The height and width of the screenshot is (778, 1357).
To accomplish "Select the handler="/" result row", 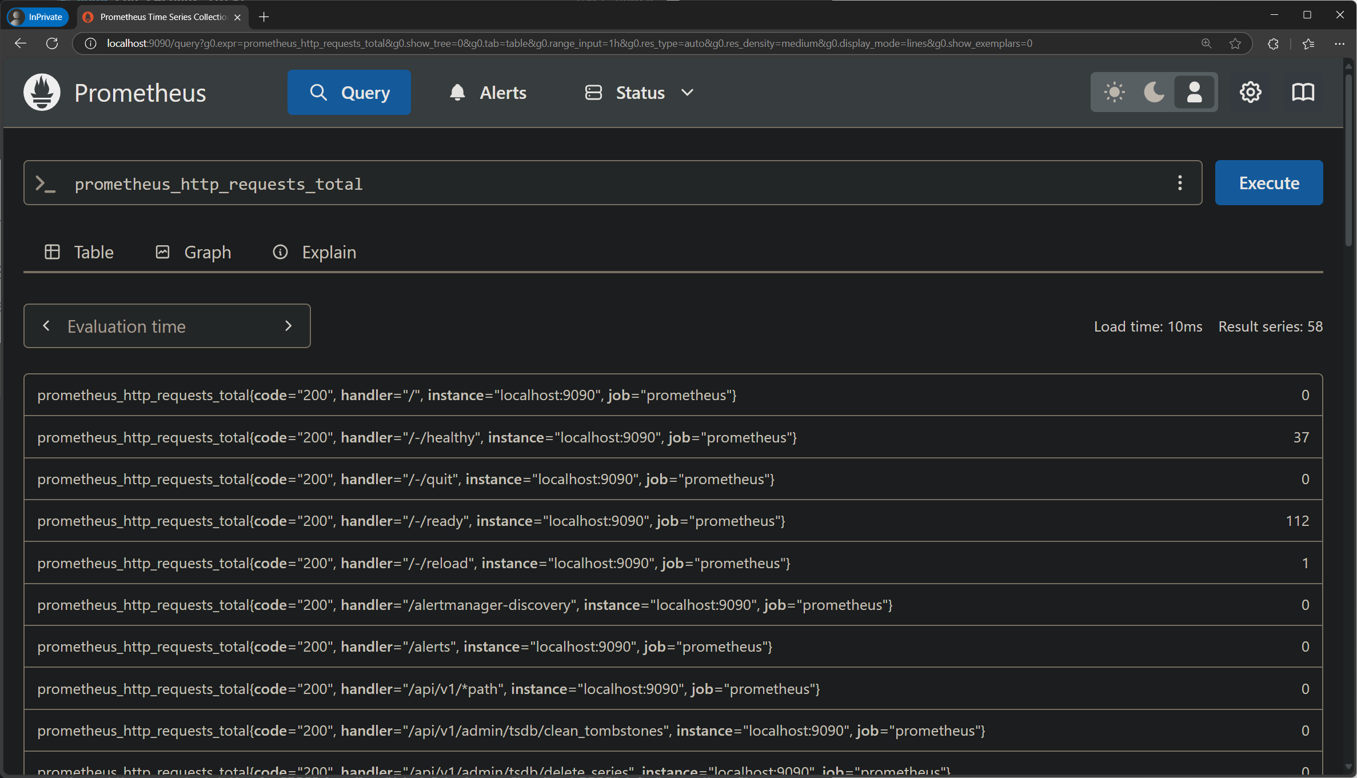I will point(673,395).
